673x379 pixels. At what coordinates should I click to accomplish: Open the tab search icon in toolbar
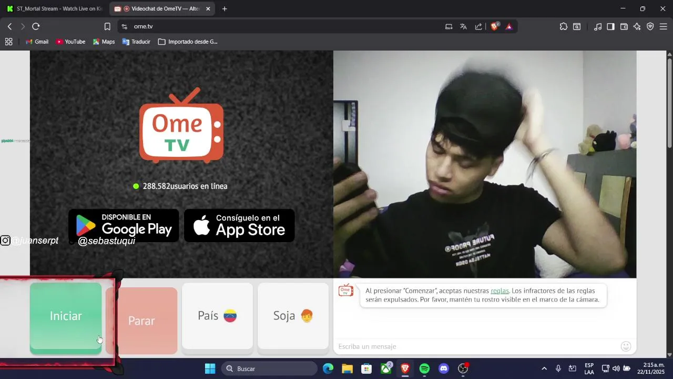[577, 26]
